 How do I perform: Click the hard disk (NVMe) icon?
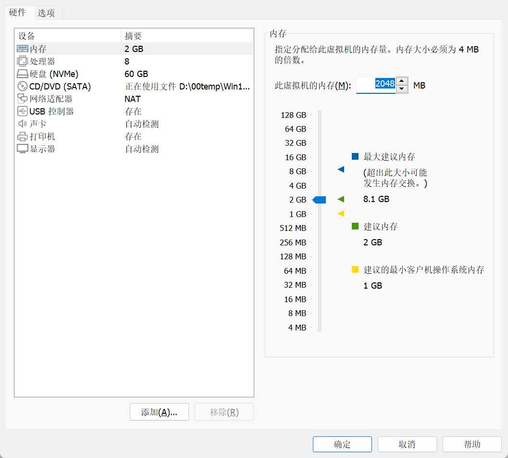[x=23, y=74]
